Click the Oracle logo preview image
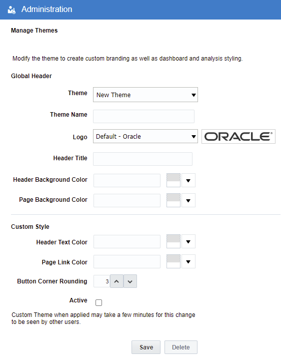Image resolution: width=281 pixels, height=361 pixels. [x=238, y=137]
